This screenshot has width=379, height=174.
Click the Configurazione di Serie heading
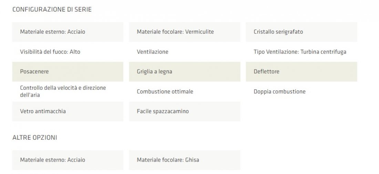52,10
